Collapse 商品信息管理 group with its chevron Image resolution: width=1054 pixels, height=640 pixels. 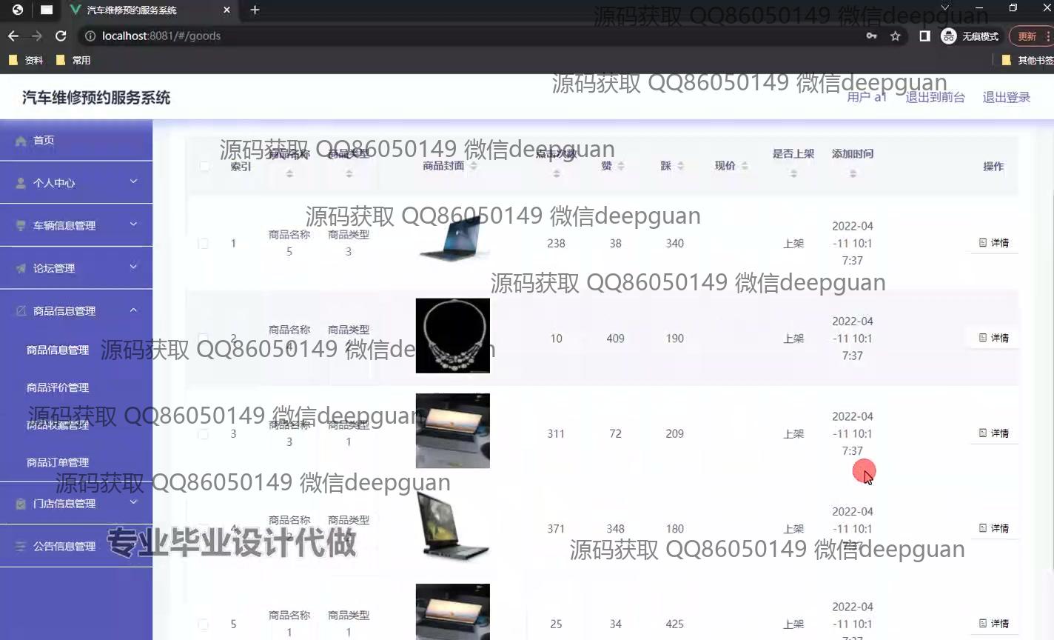point(133,310)
